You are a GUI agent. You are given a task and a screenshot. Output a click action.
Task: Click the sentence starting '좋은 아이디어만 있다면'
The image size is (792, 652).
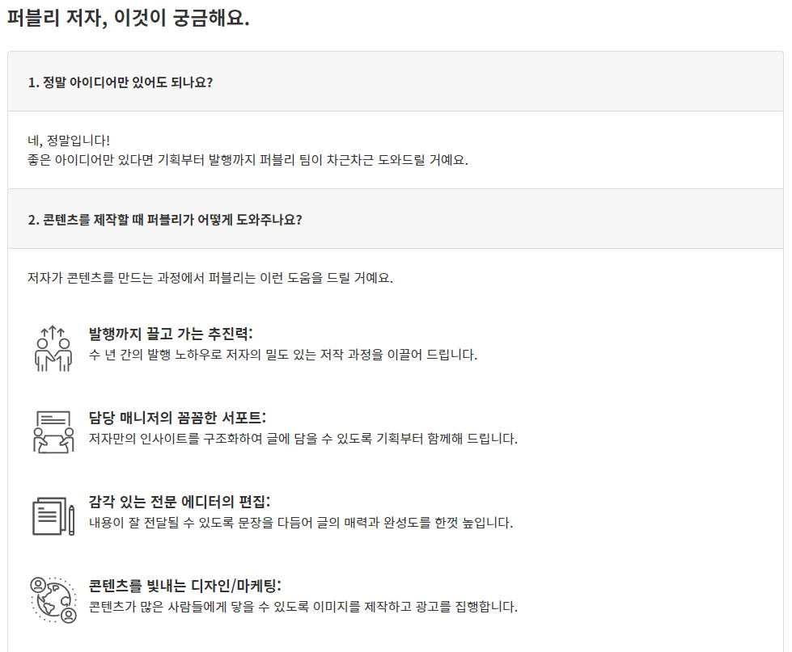pos(248,160)
